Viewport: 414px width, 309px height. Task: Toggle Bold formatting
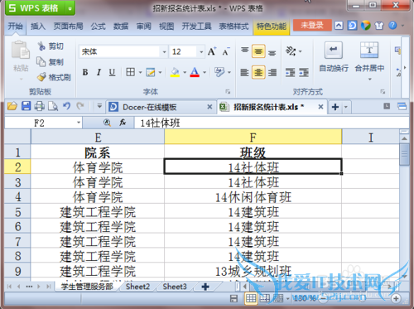coord(85,72)
